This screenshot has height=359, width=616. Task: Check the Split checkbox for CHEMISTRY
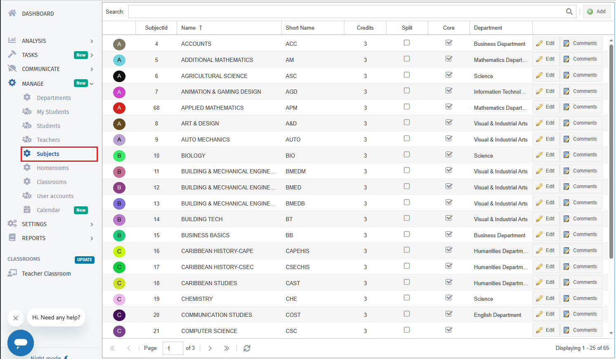407,298
